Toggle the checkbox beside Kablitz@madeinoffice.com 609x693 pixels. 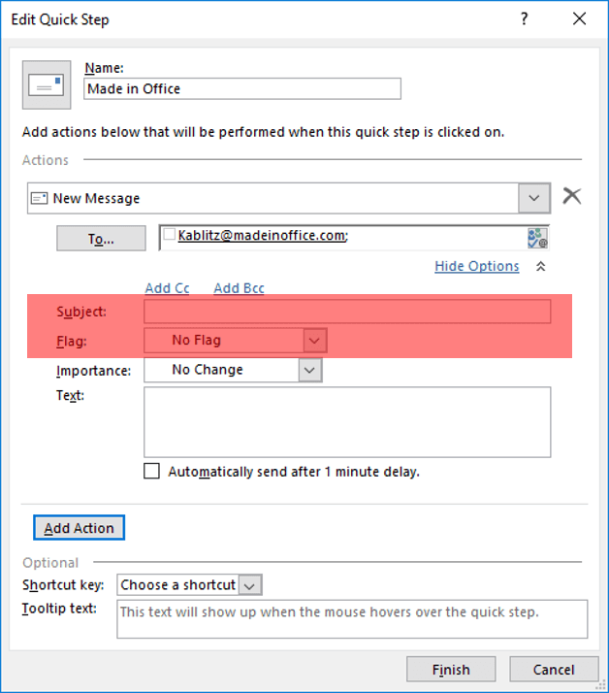click(x=170, y=235)
